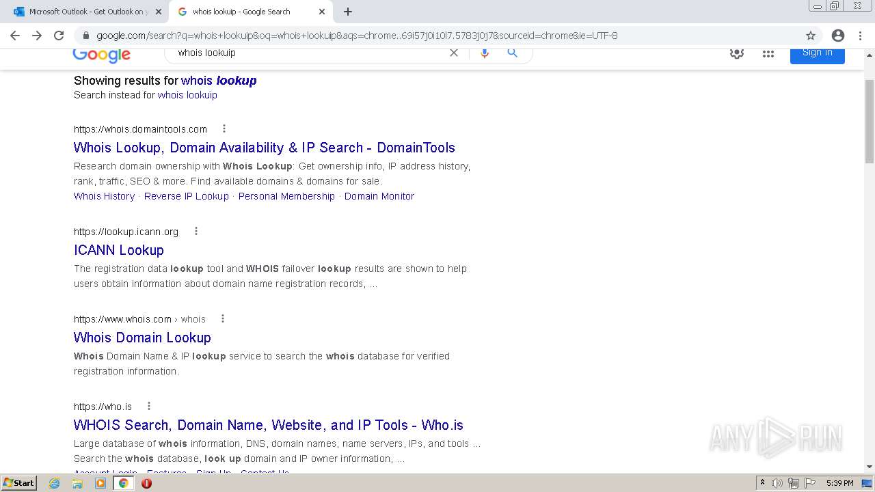View site information via the padlock icon
This screenshot has width=875, height=492.
85,36
